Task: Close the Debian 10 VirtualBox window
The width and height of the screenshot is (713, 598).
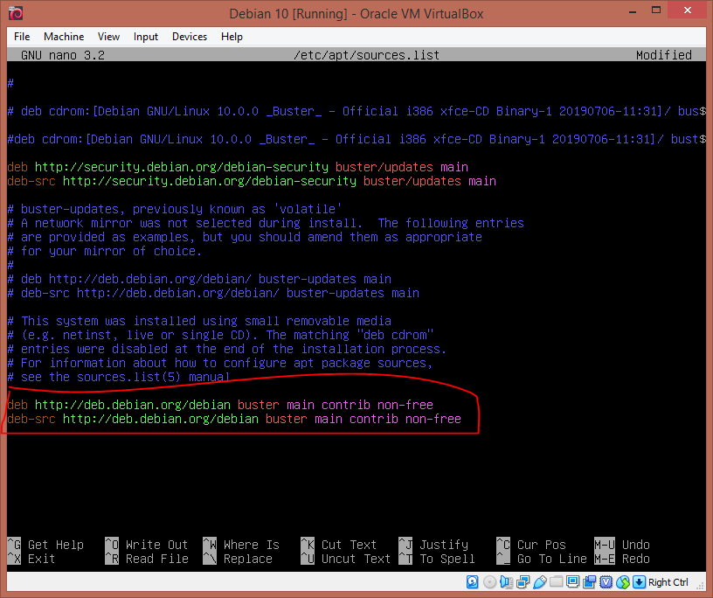Action: point(687,10)
